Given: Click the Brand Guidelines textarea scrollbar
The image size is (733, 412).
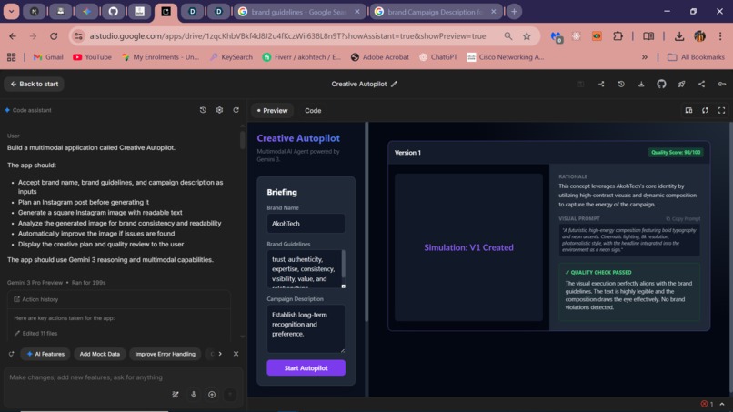Looking at the screenshot, I should tap(344, 265).
